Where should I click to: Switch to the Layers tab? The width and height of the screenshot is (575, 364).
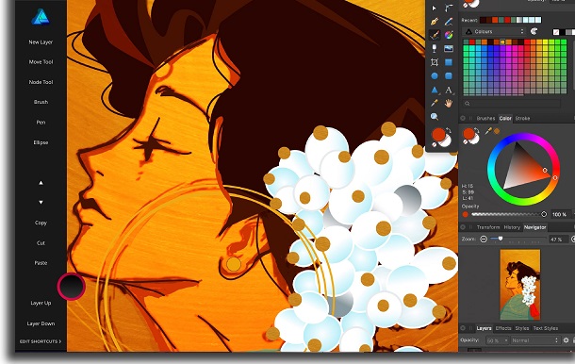484,328
